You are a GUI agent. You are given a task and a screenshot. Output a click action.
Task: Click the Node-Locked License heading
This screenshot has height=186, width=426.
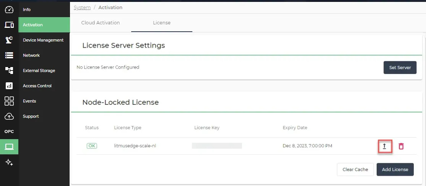[x=120, y=103]
